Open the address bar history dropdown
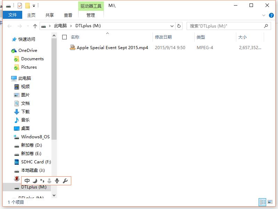Screen dimensions: 278x209 [x=172, y=26]
